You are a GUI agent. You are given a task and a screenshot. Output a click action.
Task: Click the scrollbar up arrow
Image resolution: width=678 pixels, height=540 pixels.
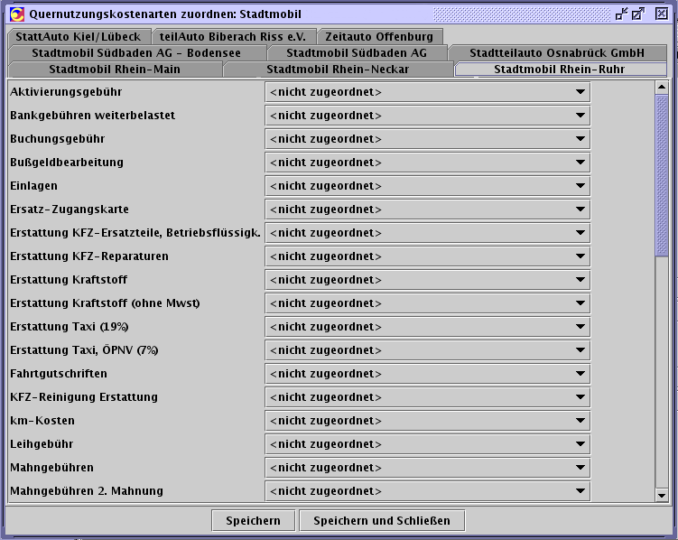(x=661, y=88)
